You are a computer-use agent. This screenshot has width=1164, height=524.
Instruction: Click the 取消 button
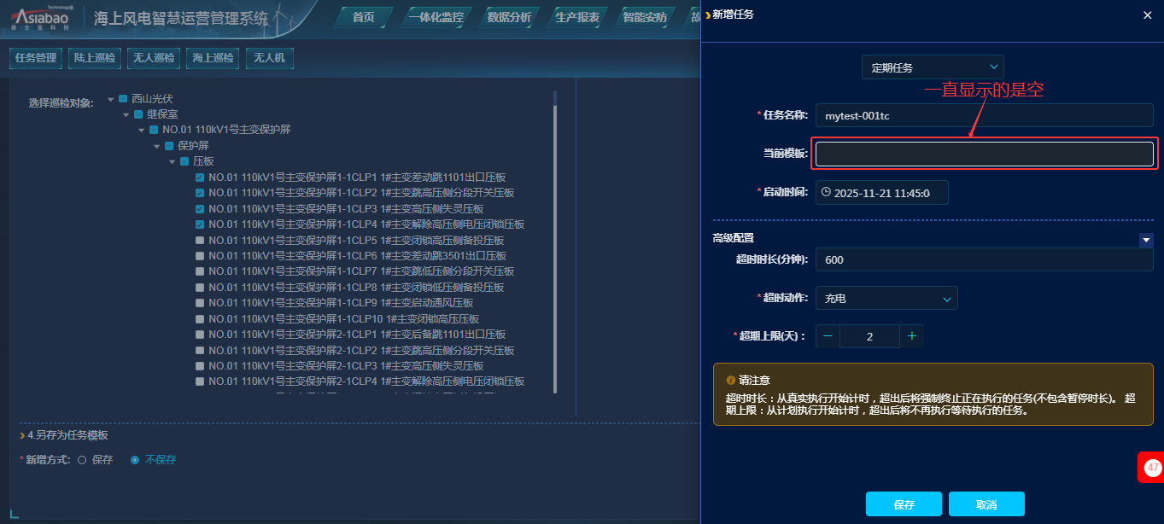tap(986, 504)
